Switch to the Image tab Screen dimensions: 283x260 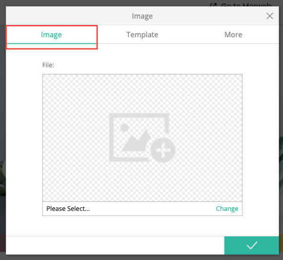click(51, 34)
